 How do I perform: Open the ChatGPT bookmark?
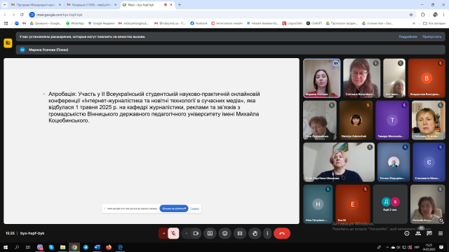point(314,23)
